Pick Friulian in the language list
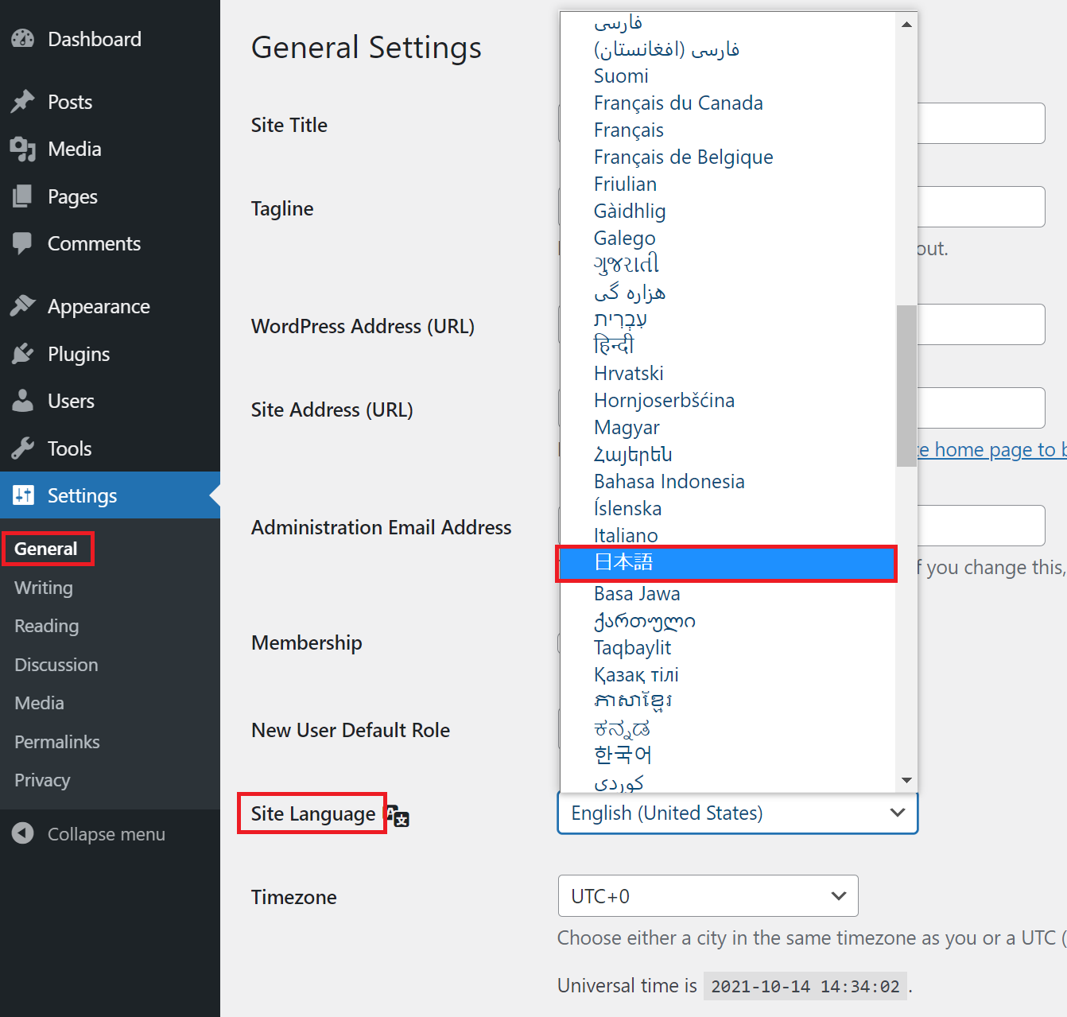Screen dimensions: 1067x1017 tap(727, 184)
